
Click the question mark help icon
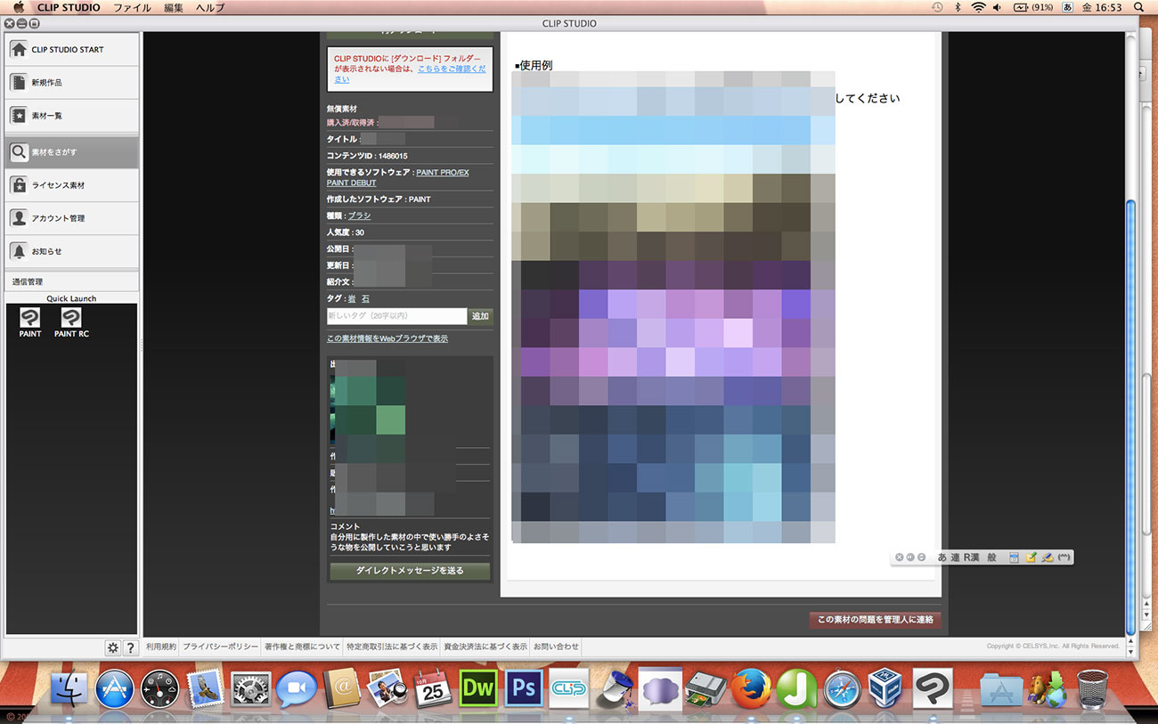[130, 648]
